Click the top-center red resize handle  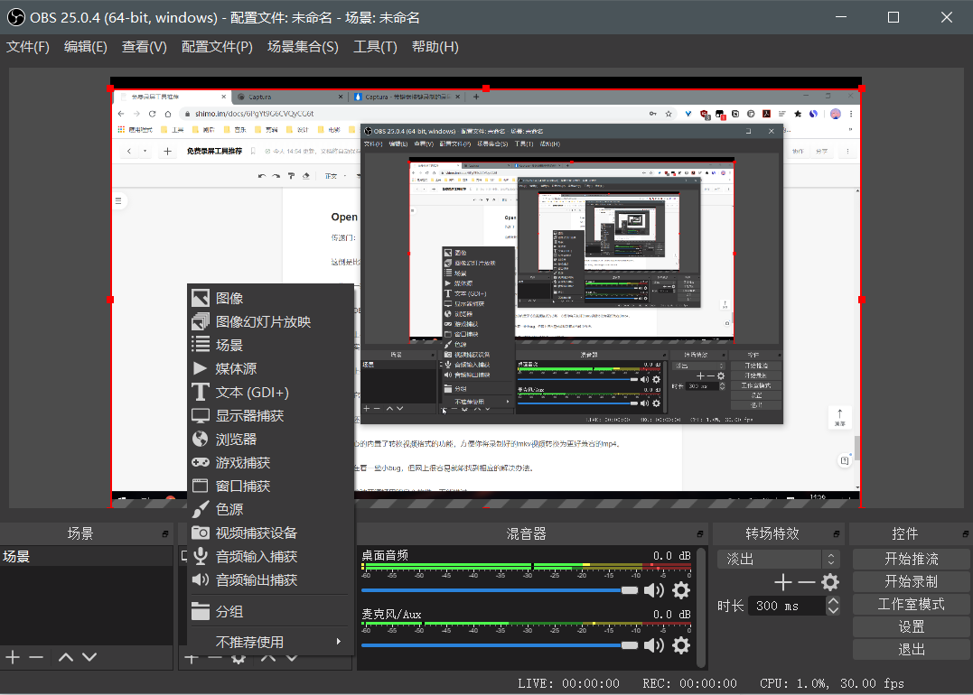pos(486,88)
